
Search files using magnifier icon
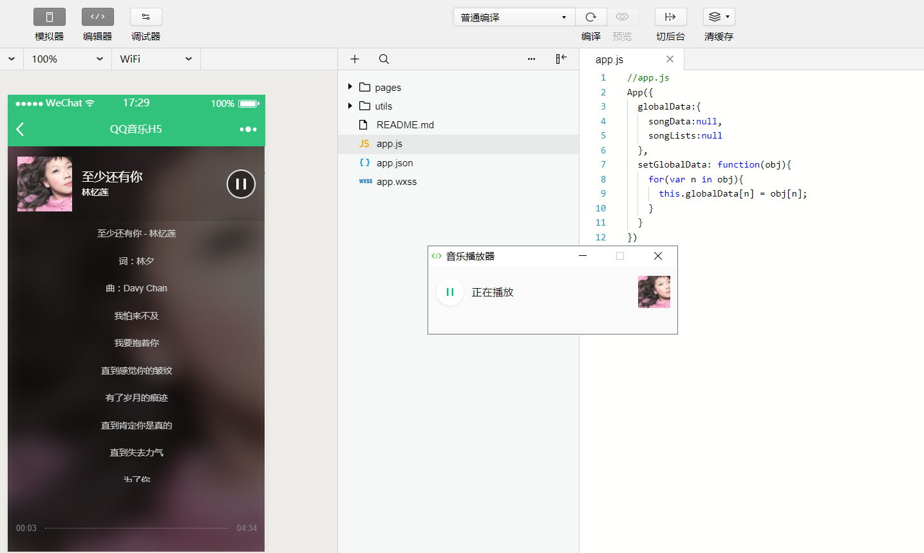click(384, 59)
